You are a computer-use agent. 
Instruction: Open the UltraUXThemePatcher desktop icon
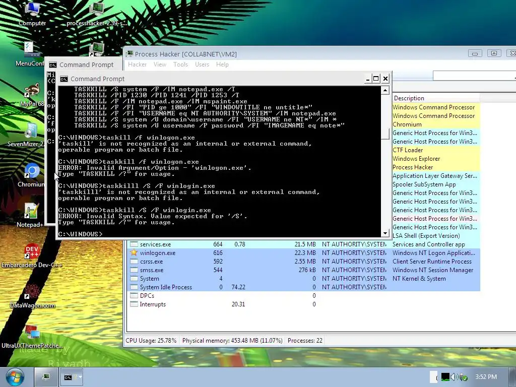[32, 336]
